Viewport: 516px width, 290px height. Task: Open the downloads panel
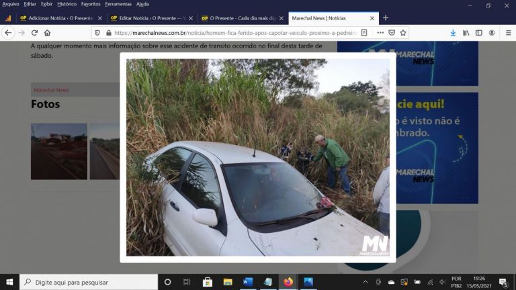coord(453,33)
